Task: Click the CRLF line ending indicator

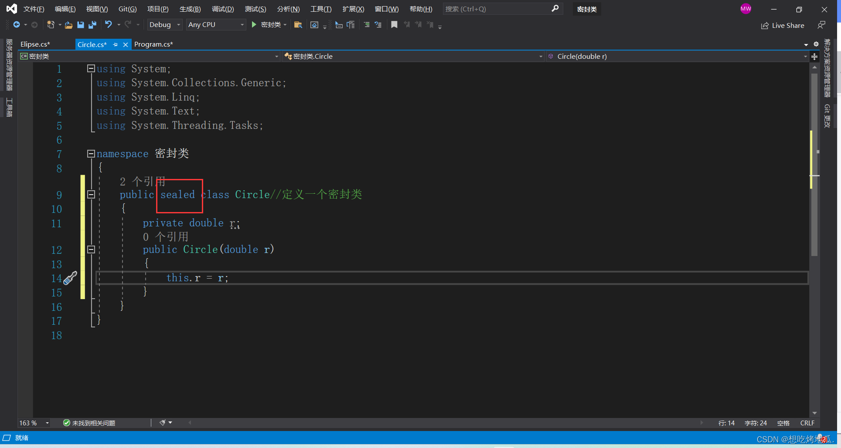Action: (807, 423)
